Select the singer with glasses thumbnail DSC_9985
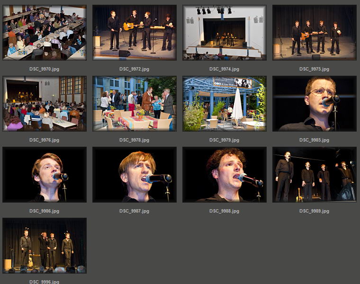 click(314, 104)
